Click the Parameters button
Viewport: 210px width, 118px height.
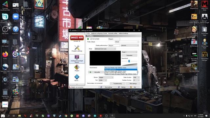click(129, 55)
